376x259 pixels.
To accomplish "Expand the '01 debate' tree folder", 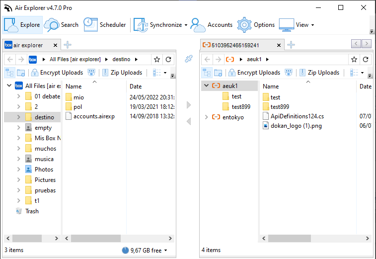I will click(x=19, y=96).
